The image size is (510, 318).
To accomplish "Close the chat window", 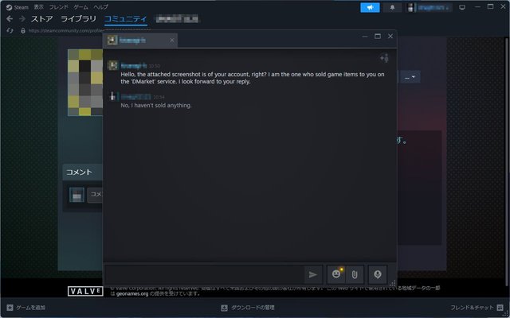I will (390, 37).
